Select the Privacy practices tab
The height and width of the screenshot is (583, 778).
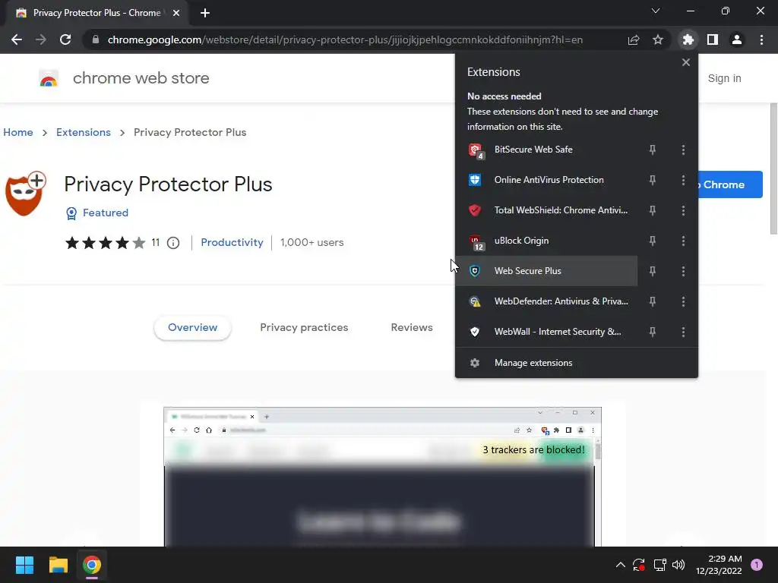[x=304, y=328]
